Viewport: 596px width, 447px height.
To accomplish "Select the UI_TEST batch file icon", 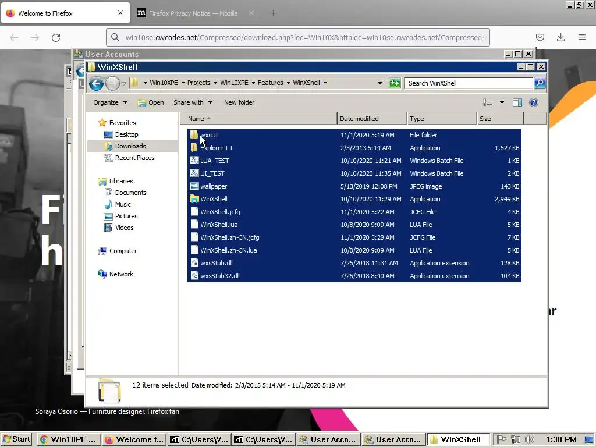I will [194, 173].
